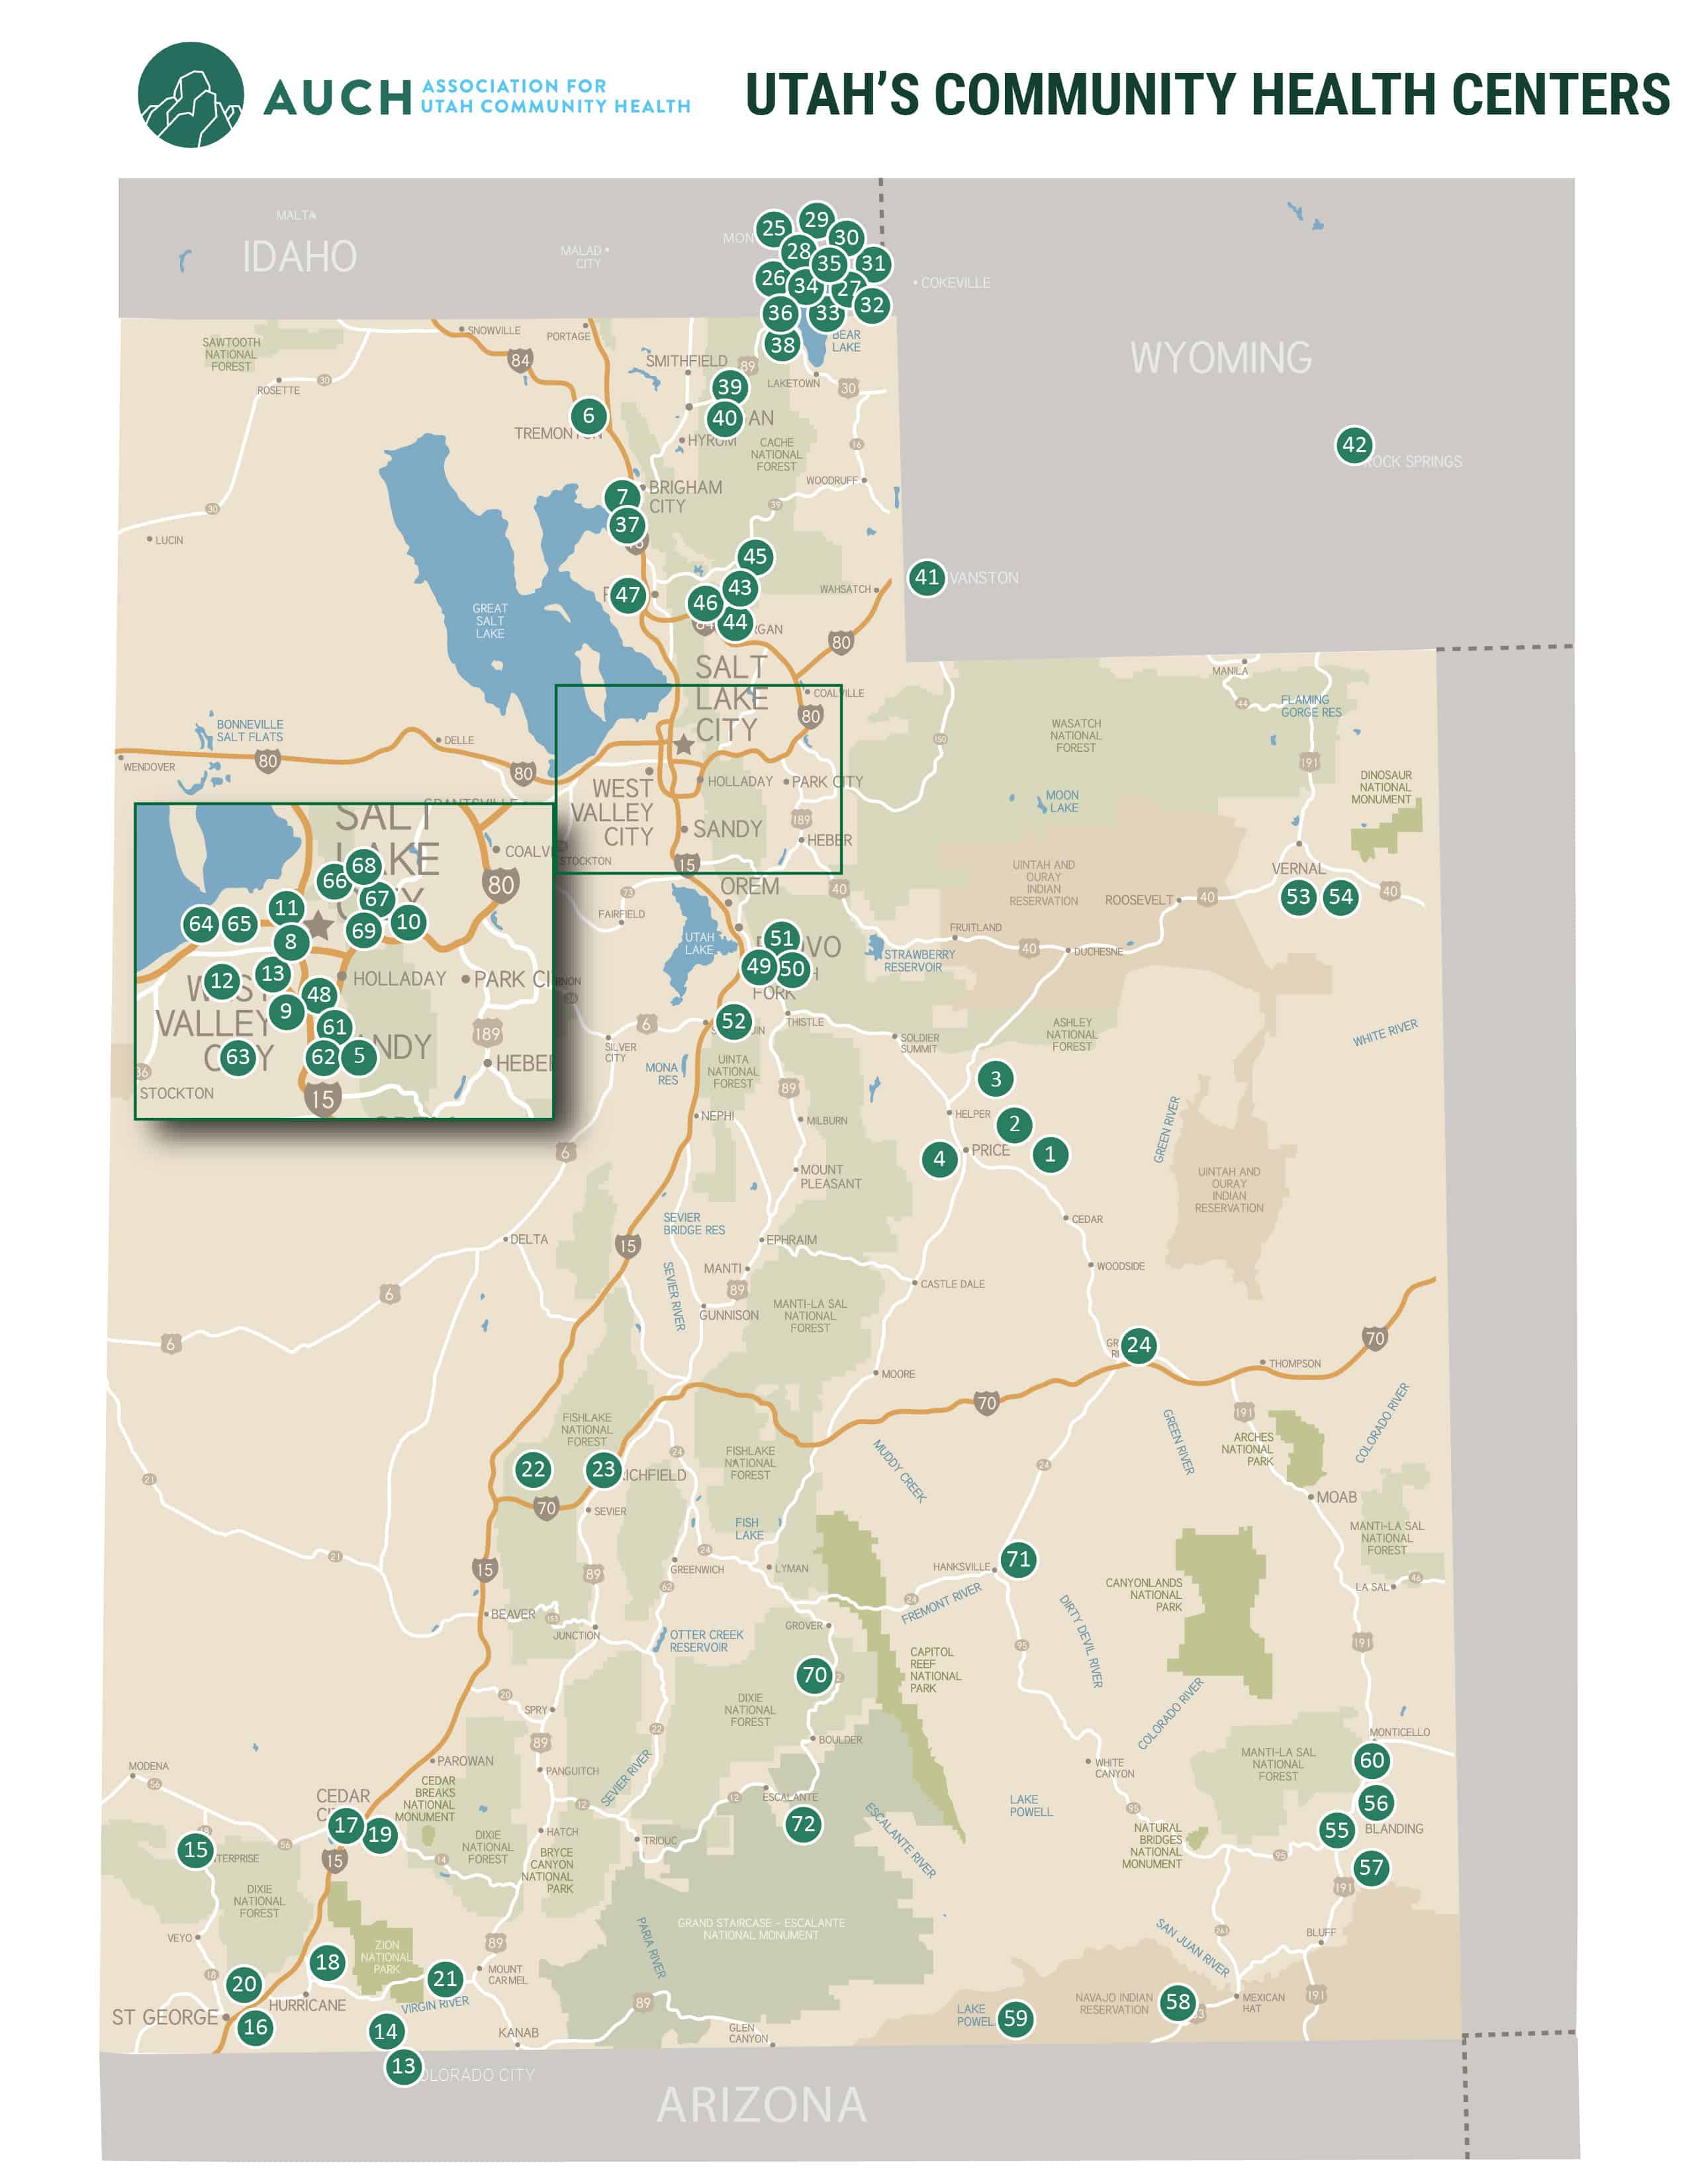This screenshot has width=1688, height=2184.
Task: Click marker 72 near Escalante
Action: pos(803,1824)
